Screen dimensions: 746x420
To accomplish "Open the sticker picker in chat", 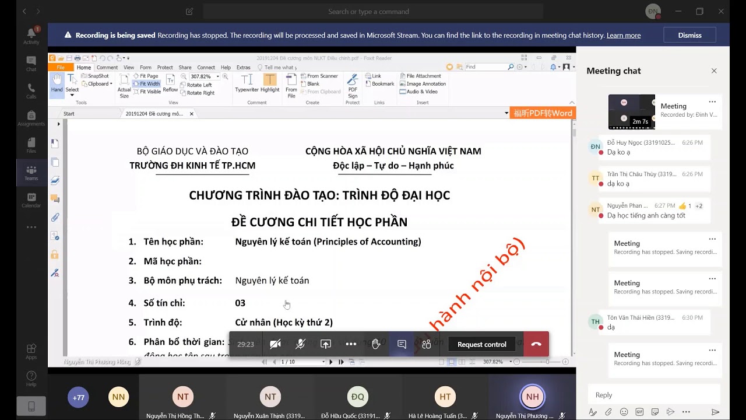I will point(655,412).
